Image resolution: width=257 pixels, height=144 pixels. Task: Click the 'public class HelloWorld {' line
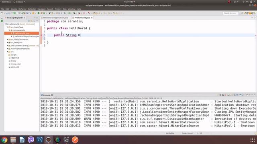click(69, 28)
